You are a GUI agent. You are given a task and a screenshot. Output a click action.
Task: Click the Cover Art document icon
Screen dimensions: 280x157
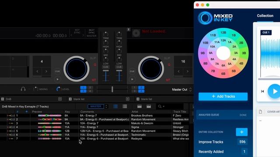pyautogui.click(x=260, y=112)
